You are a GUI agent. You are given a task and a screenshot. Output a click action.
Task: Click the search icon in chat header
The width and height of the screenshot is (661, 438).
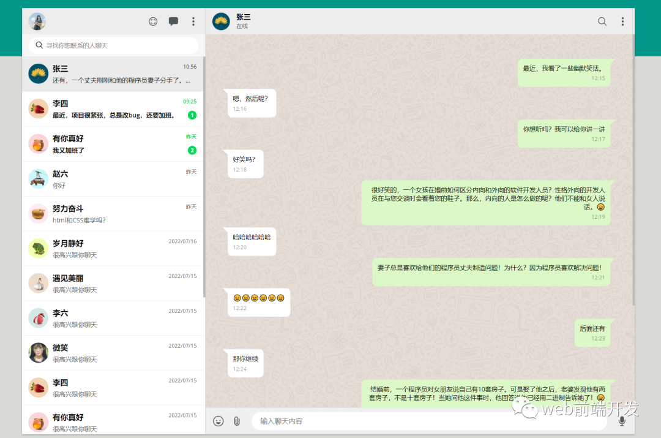coord(602,21)
